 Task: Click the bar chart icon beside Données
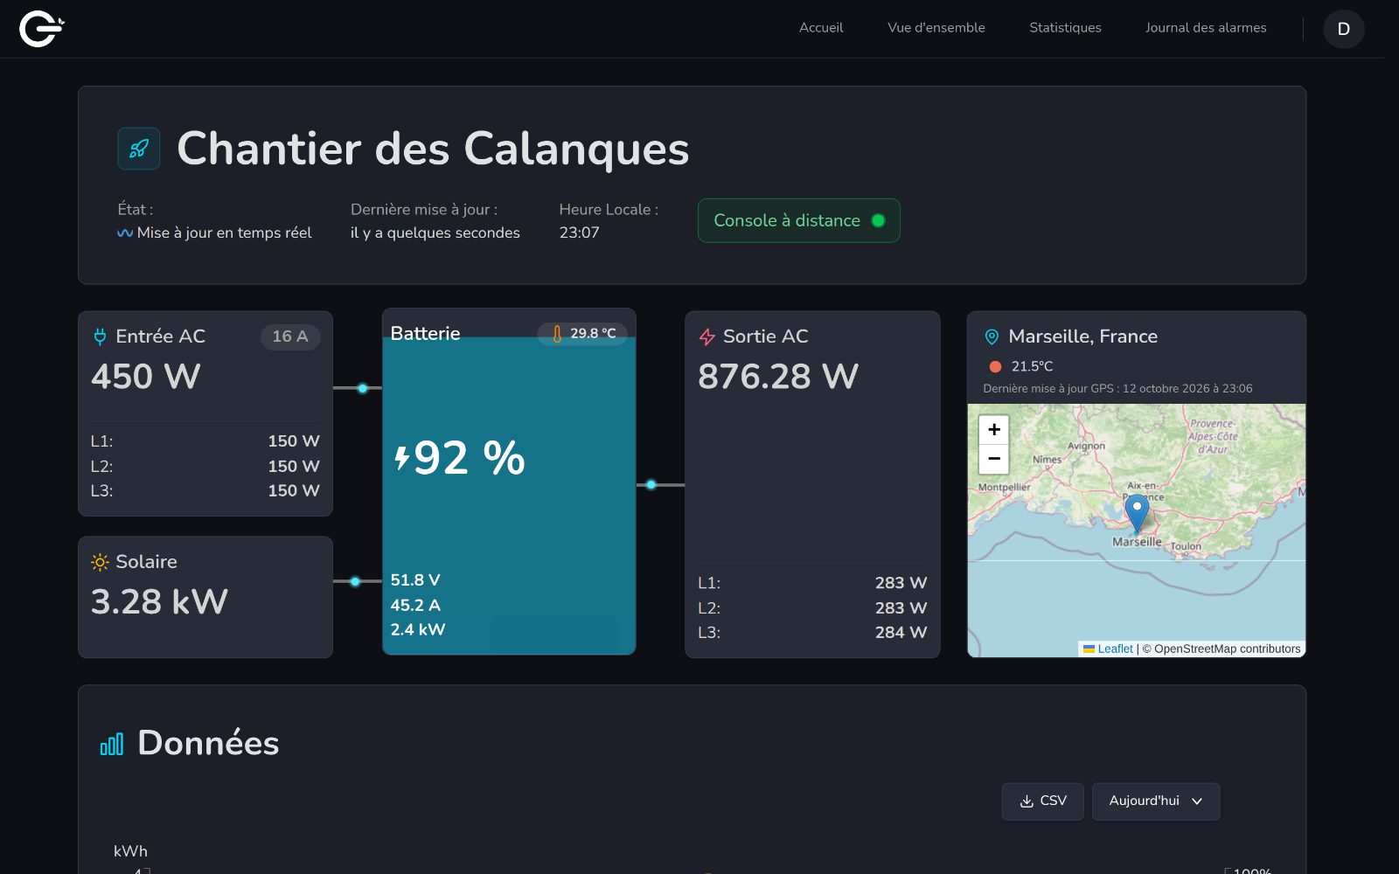coord(112,744)
